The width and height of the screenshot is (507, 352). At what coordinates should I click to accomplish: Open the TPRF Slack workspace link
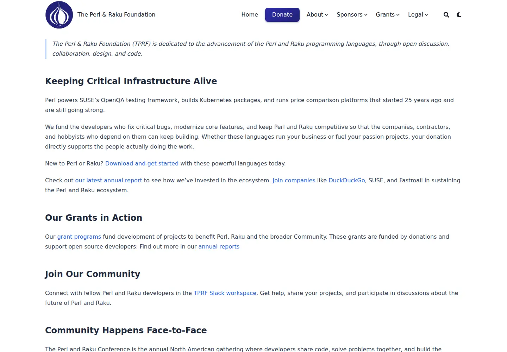pos(225,293)
